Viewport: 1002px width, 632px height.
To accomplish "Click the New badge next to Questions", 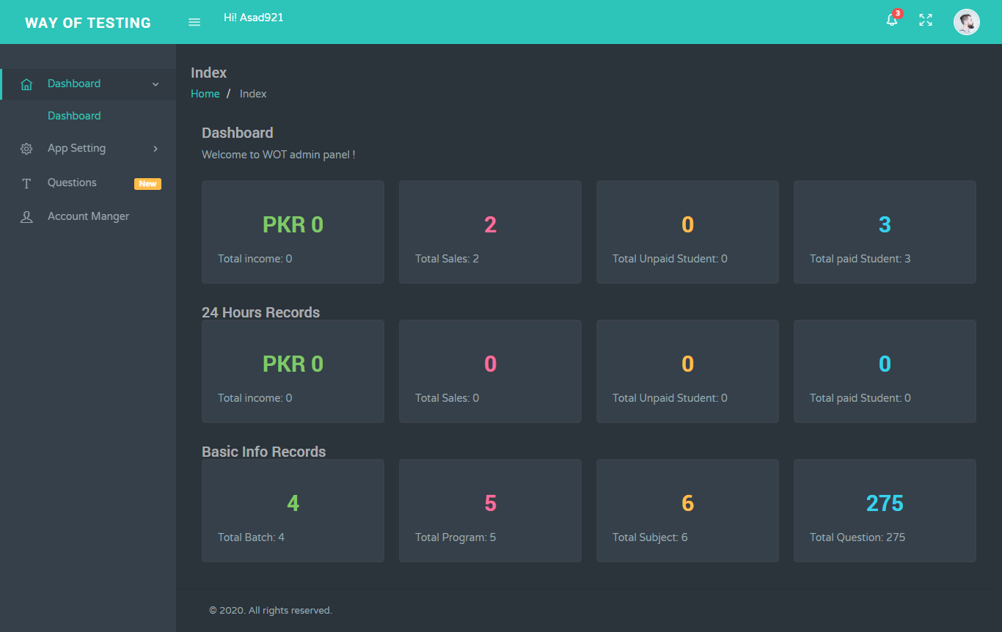I will (147, 183).
